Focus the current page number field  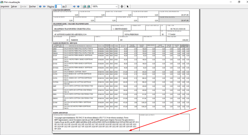click(58, 7)
